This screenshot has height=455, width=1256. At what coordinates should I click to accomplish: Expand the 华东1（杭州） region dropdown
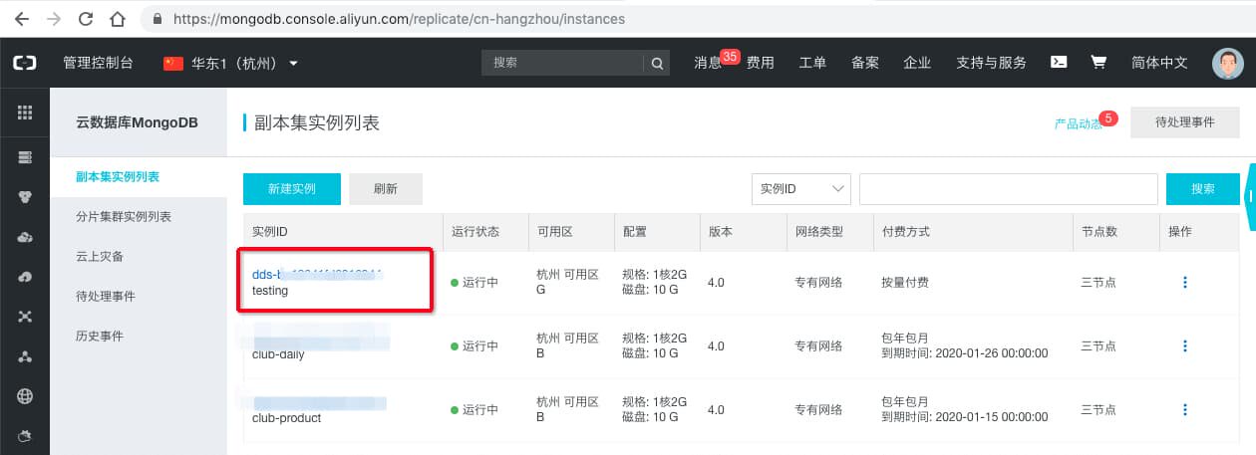point(231,63)
